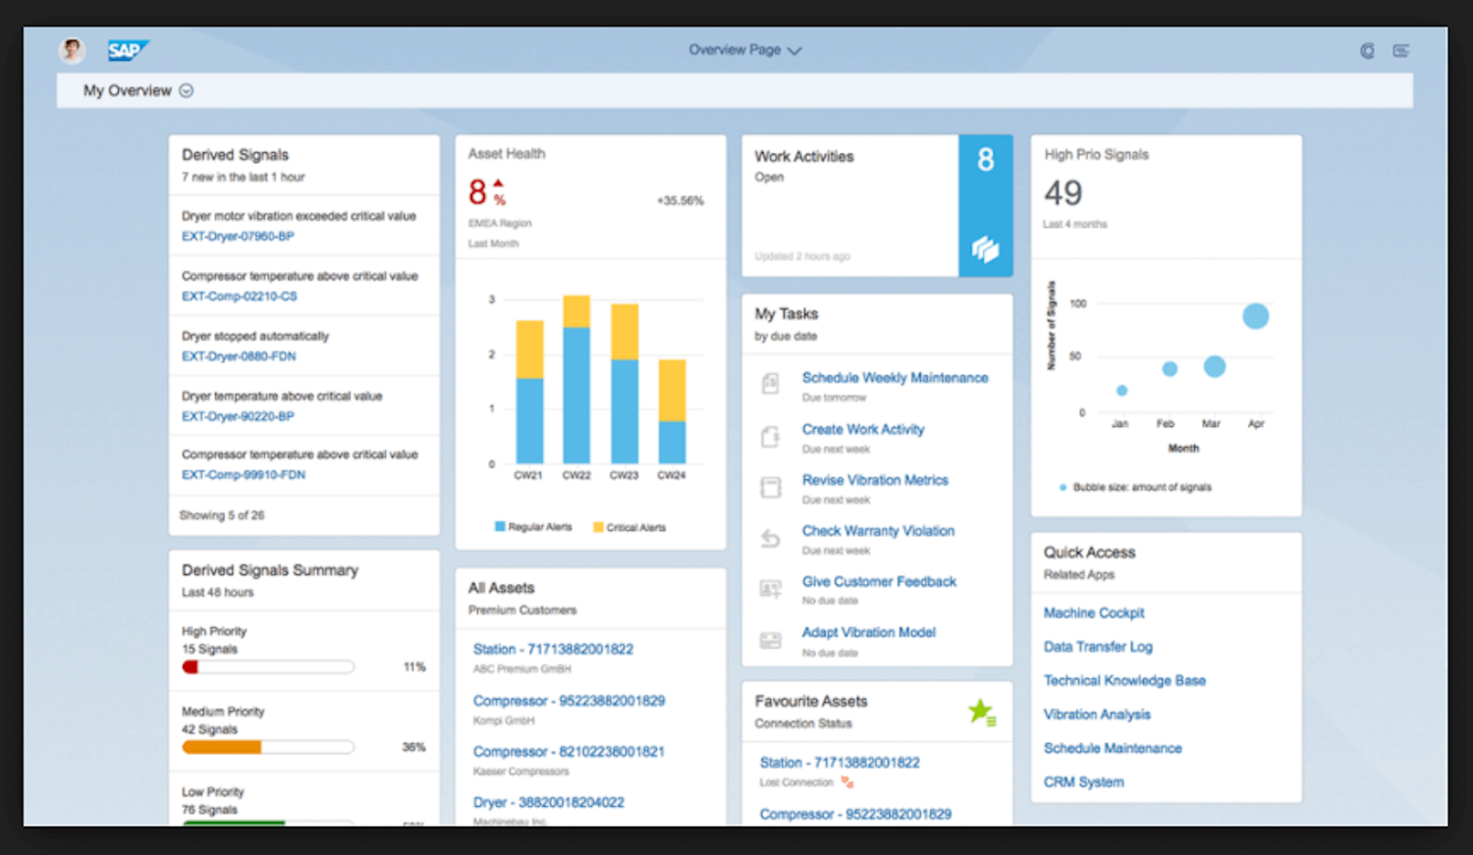
Task: Open the Give Customer Feedback icon
Action: tap(770, 588)
